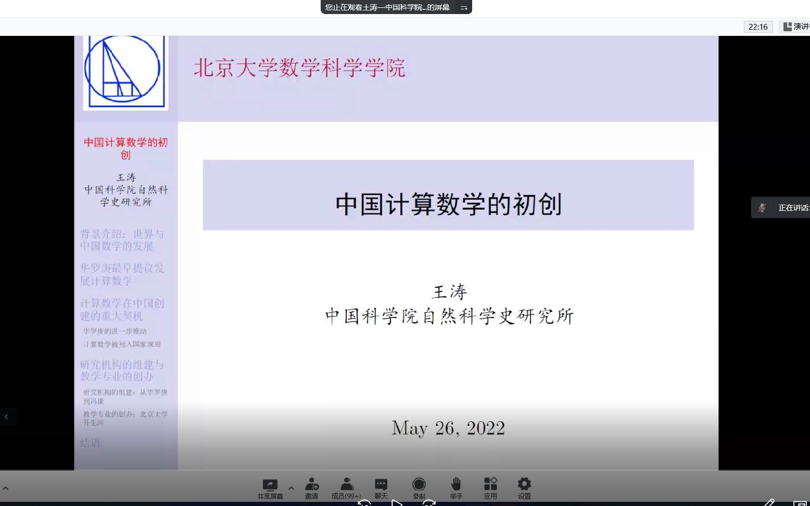
Task: Expand the arrow next to 共享屏幕
Action: (x=292, y=488)
